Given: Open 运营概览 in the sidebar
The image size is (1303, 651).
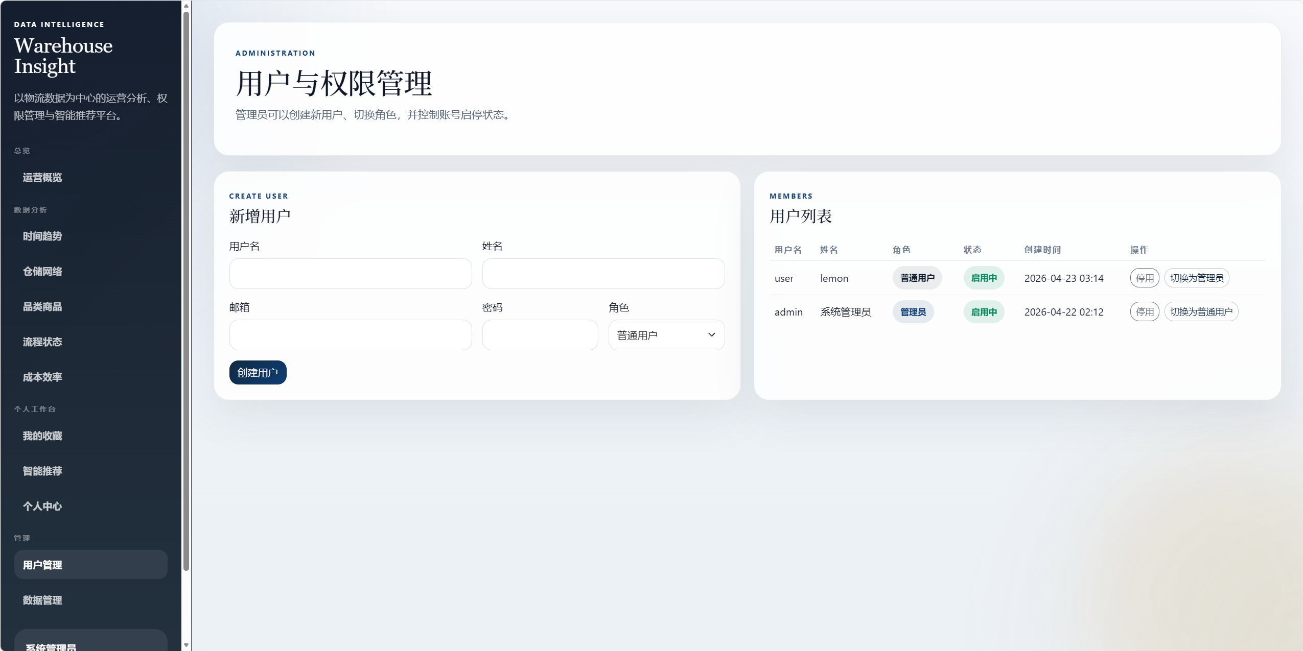Looking at the screenshot, I should [x=42, y=178].
